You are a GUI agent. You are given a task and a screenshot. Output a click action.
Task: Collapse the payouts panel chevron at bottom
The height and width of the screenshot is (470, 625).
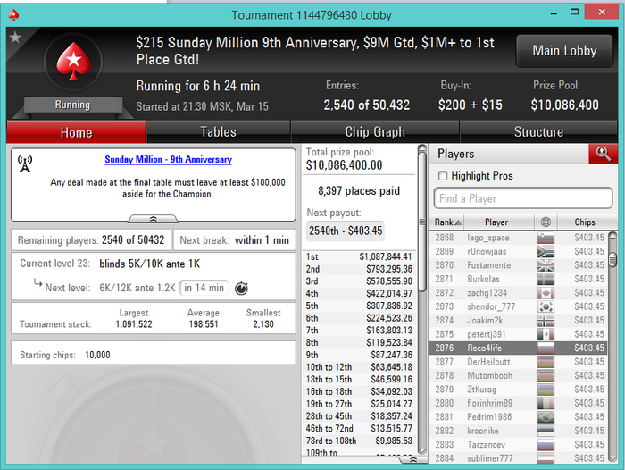pyautogui.click(x=413, y=459)
